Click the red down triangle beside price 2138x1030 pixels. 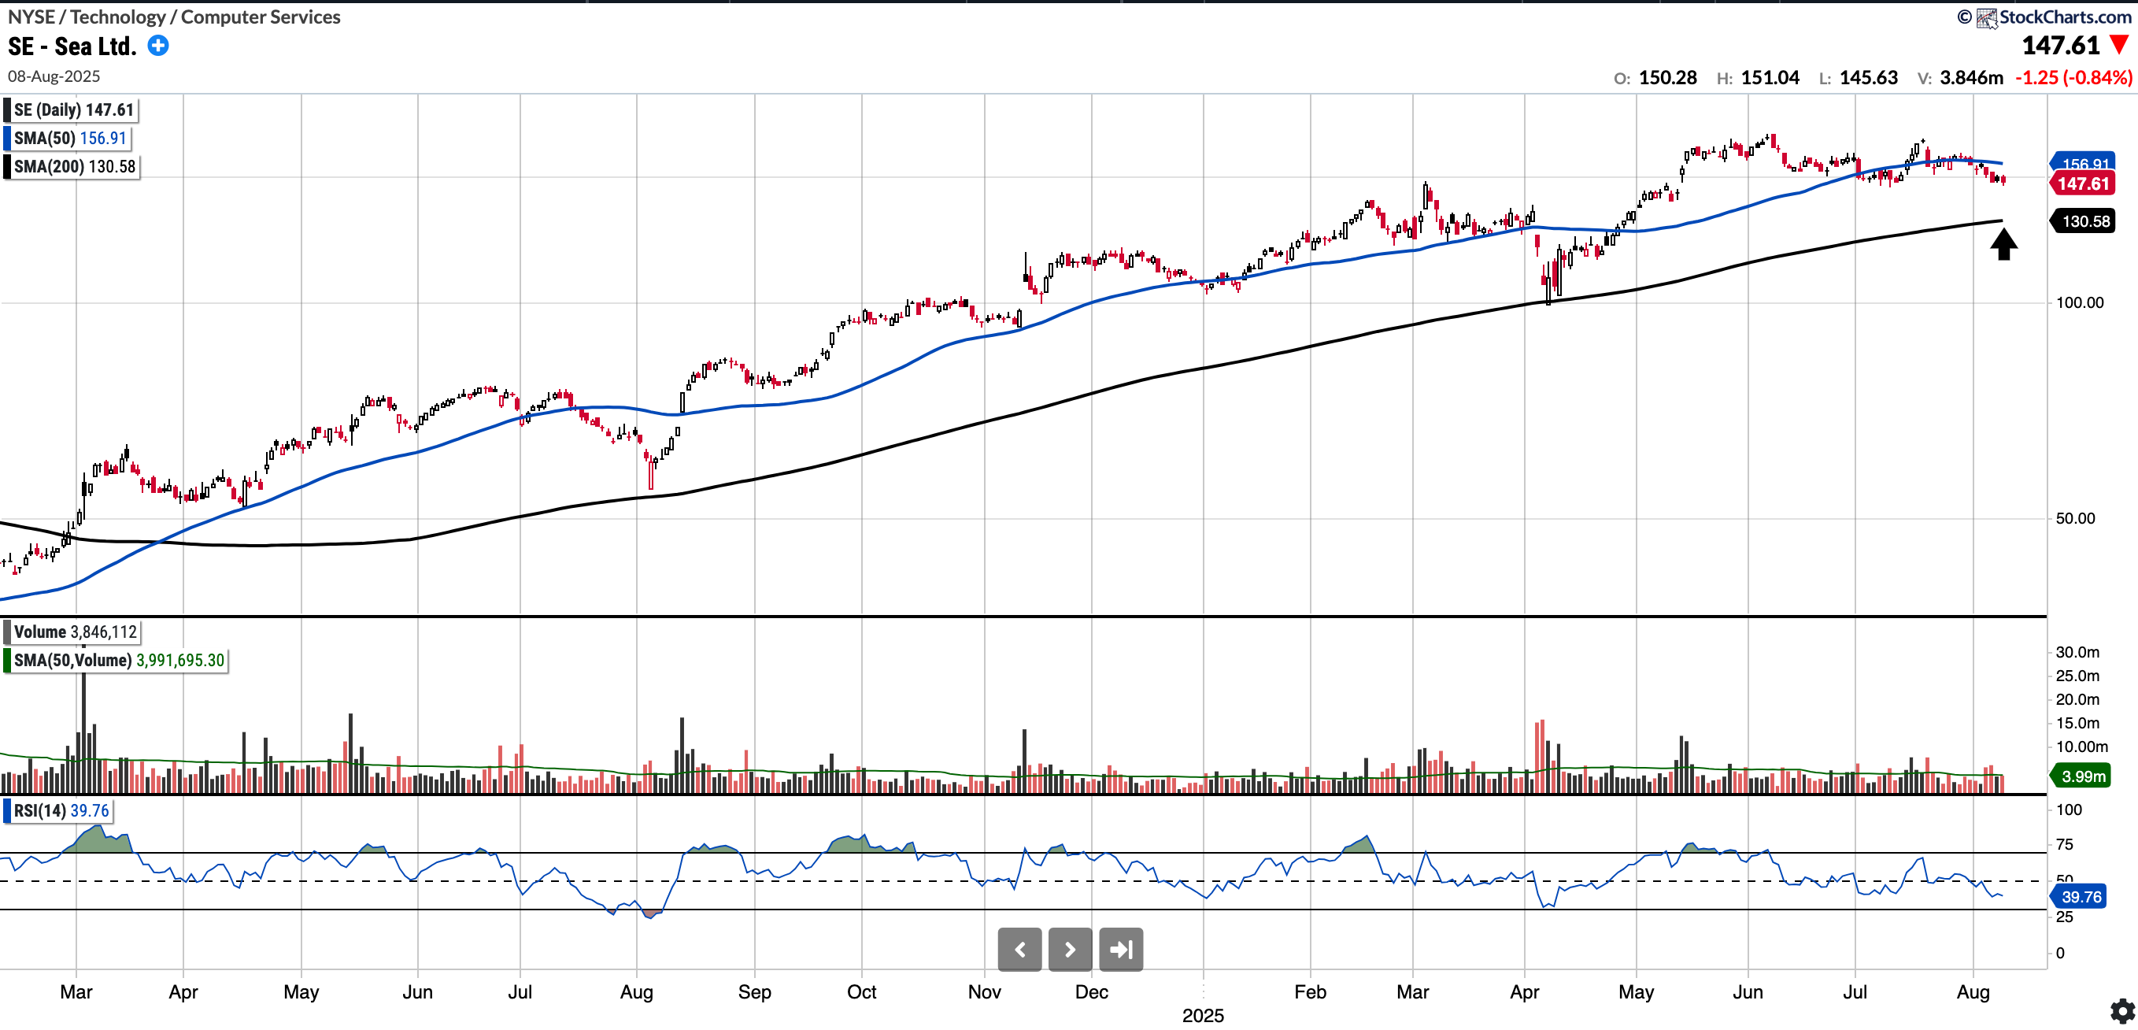pyautogui.click(x=2119, y=45)
